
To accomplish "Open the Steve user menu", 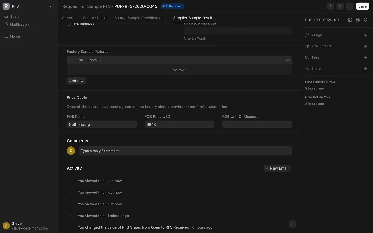I will (29, 226).
